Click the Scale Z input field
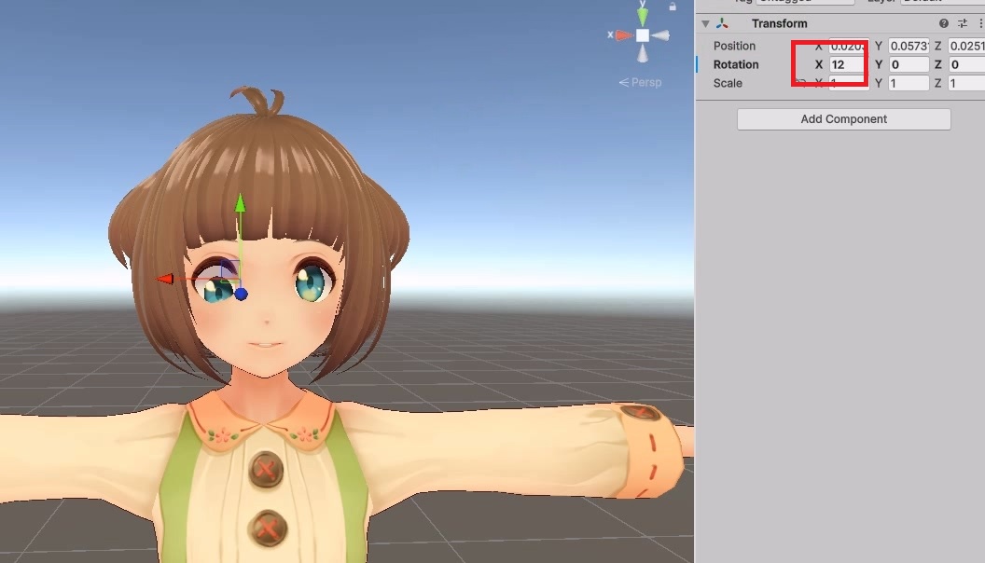 (x=966, y=84)
